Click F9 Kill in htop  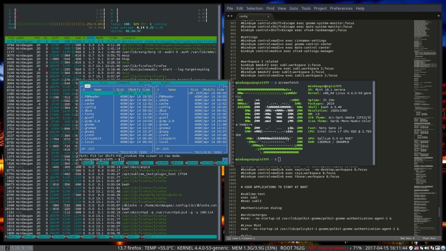[x=131, y=237]
